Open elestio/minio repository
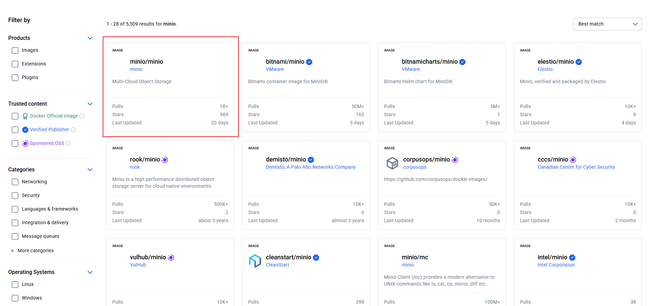The image size is (650, 306). 555,62
